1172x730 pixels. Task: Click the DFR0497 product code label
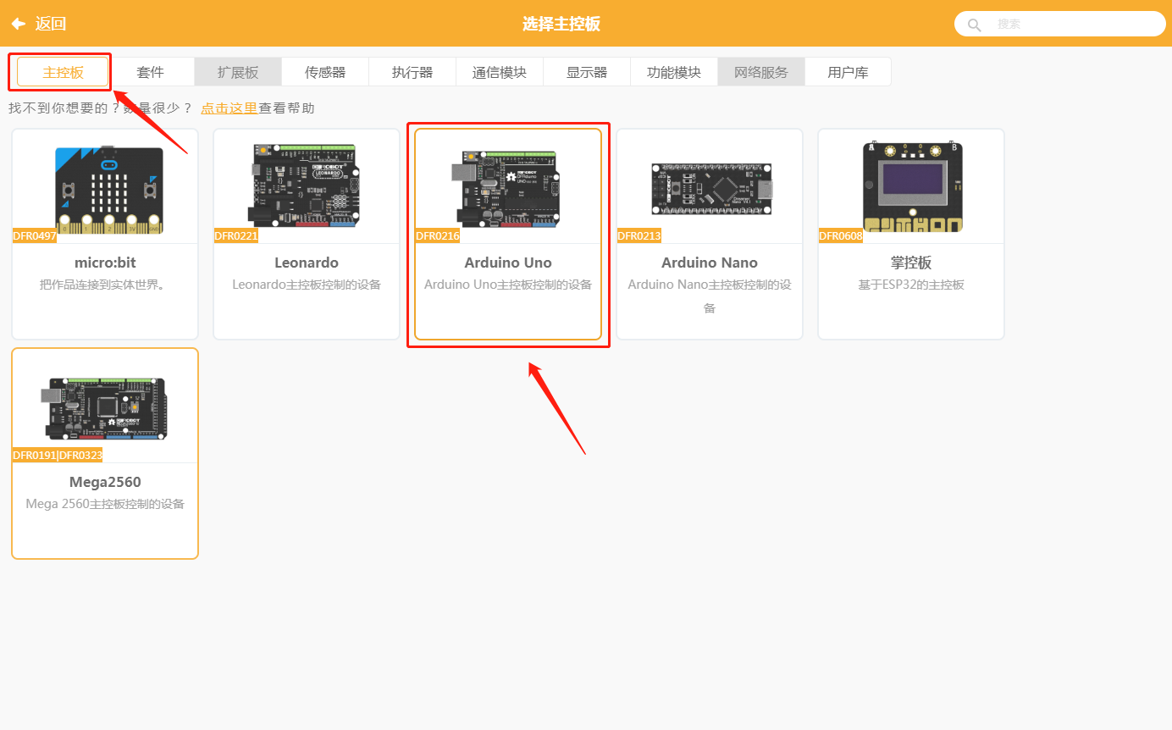pyautogui.click(x=35, y=235)
